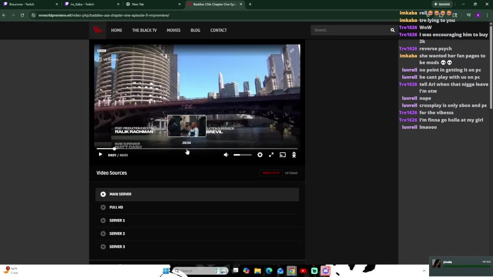Play the video with the play button

[101, 155]
